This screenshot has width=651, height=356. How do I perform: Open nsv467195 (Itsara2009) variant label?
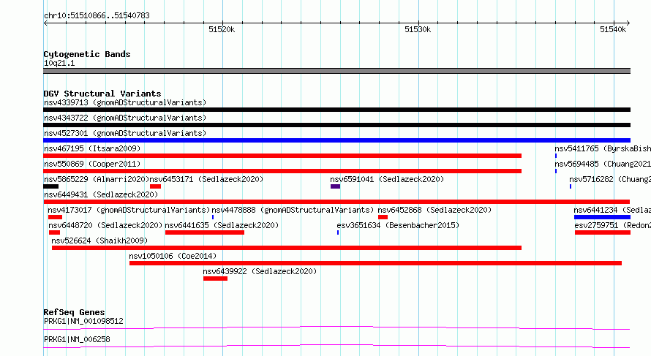coord(92,148)
